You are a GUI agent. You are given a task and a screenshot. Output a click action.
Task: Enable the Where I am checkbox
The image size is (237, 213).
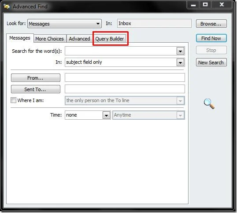[x=13, y=100]
